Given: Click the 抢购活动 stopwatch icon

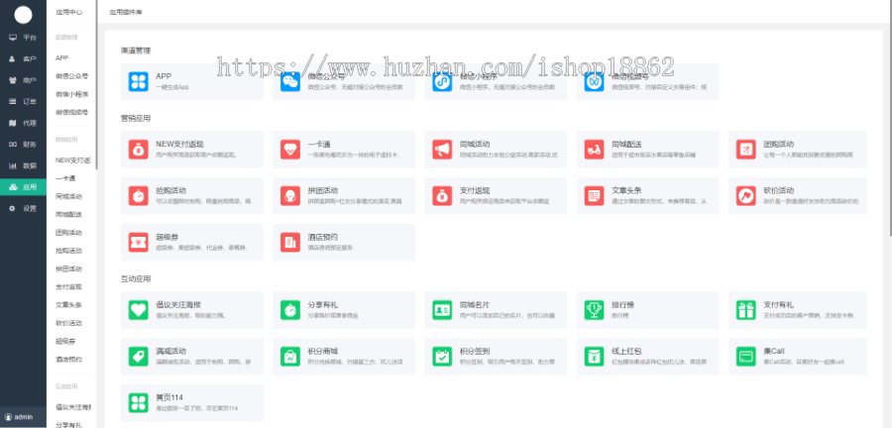Looking at the screenshot, I should click(x=139, y=196).
